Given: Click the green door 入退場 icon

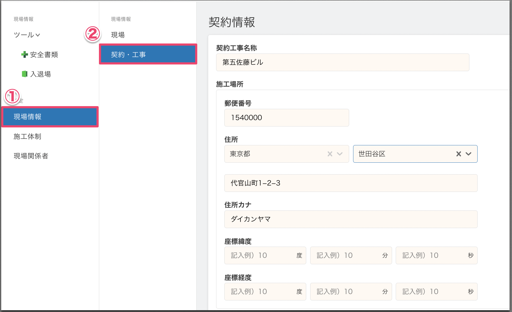Looking at the screenshot, I should pos(24,74).
